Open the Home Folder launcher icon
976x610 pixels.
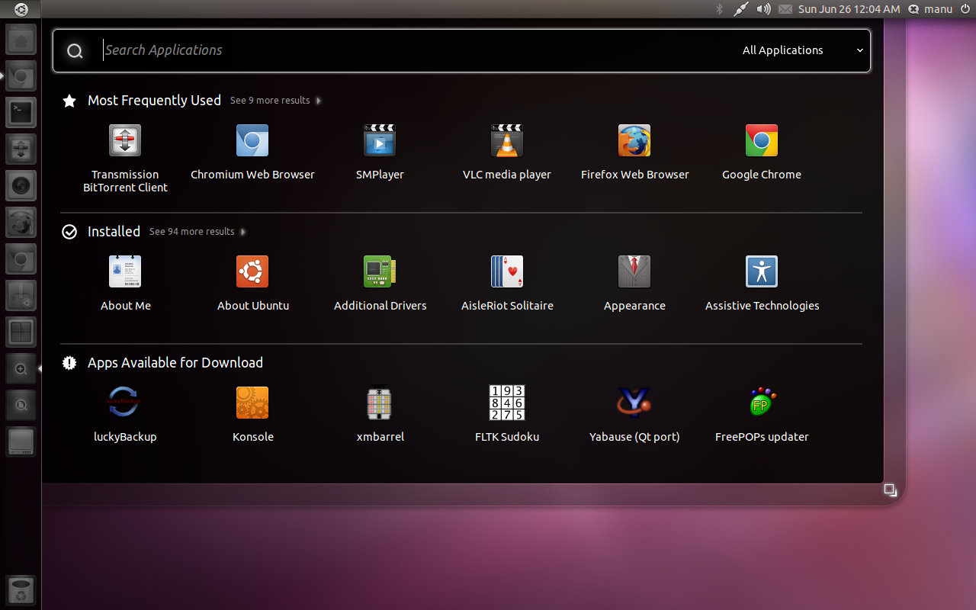click(x=21, y=40)
